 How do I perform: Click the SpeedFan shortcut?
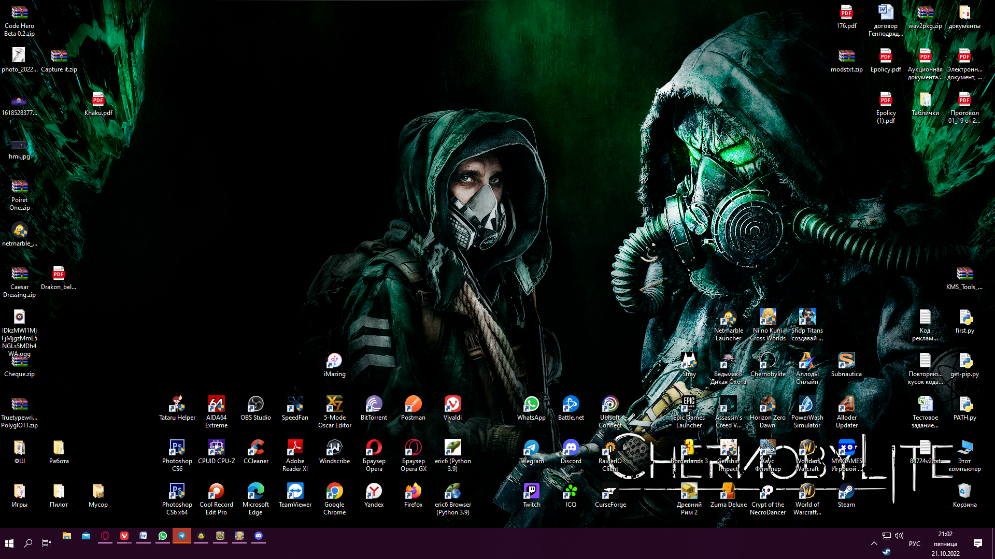pos(295,408)
